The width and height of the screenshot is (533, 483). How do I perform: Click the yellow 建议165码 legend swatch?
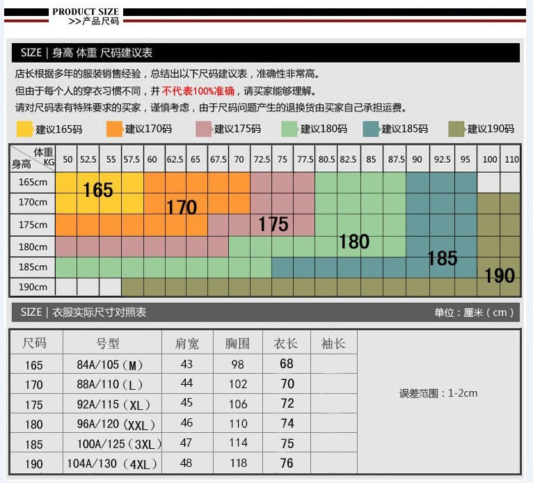click(24, 129)
